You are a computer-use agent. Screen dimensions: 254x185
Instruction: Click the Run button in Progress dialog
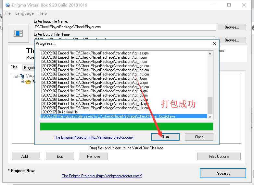coord(165,137)
